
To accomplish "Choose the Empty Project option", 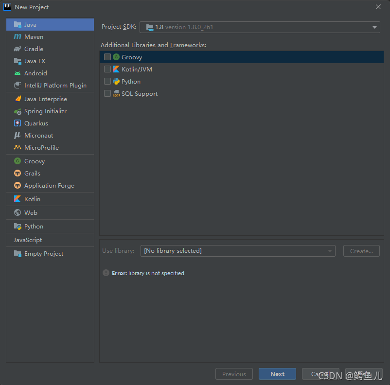I will 44,254.
